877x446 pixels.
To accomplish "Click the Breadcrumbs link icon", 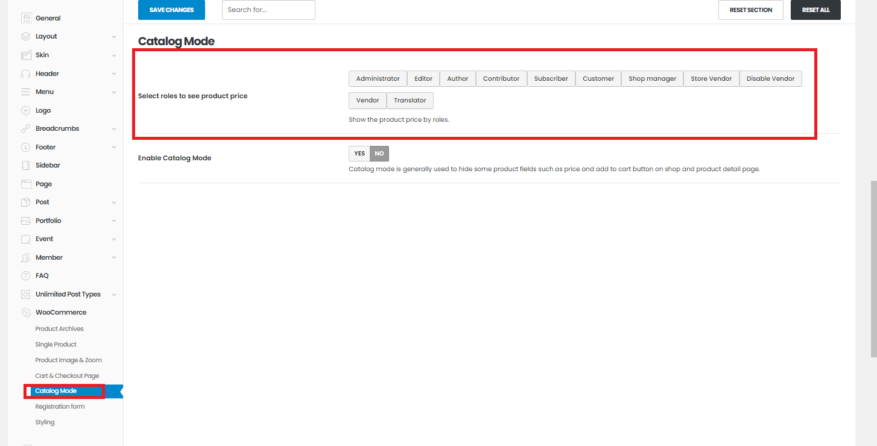I will point(26,128).
